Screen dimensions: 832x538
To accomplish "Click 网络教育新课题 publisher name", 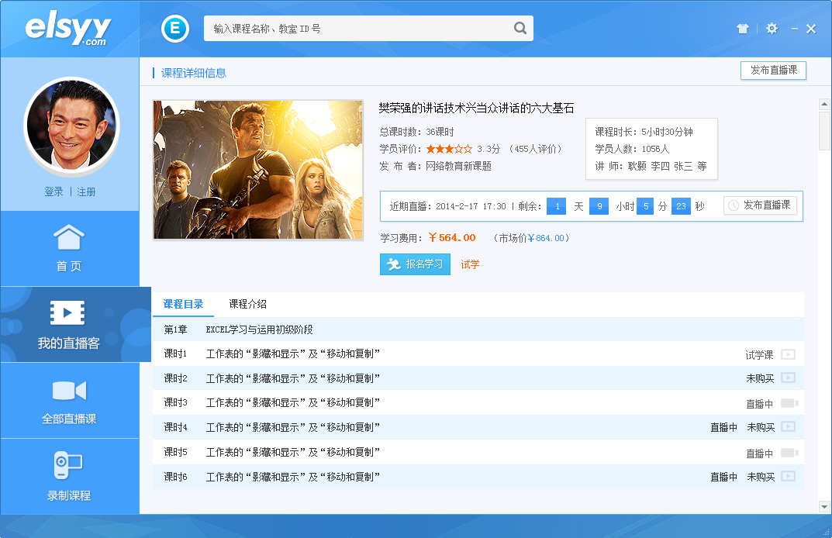I will (x=458, y=166).
